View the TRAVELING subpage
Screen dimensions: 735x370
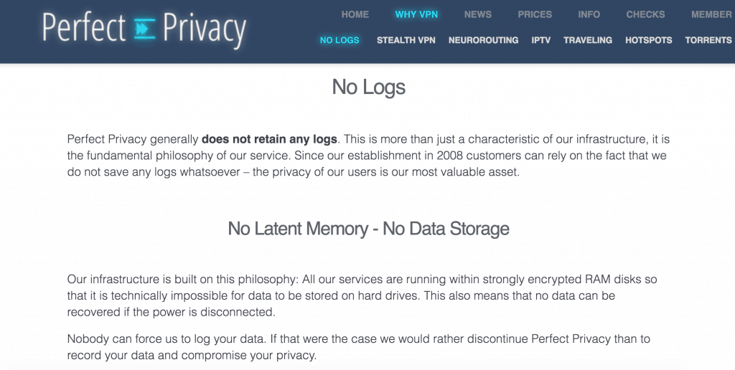pyautogui.click(x=588, y=40)
